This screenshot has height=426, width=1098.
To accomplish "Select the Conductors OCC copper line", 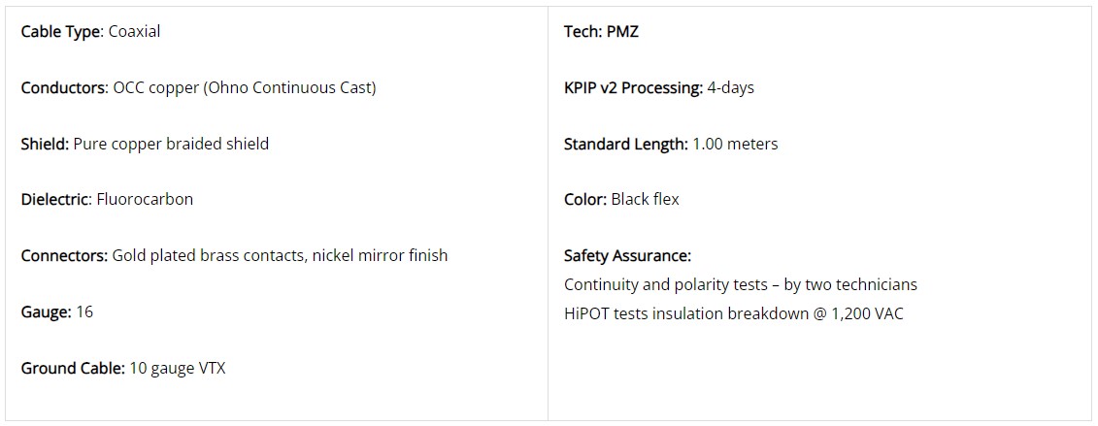I will (x=198, y=88).
